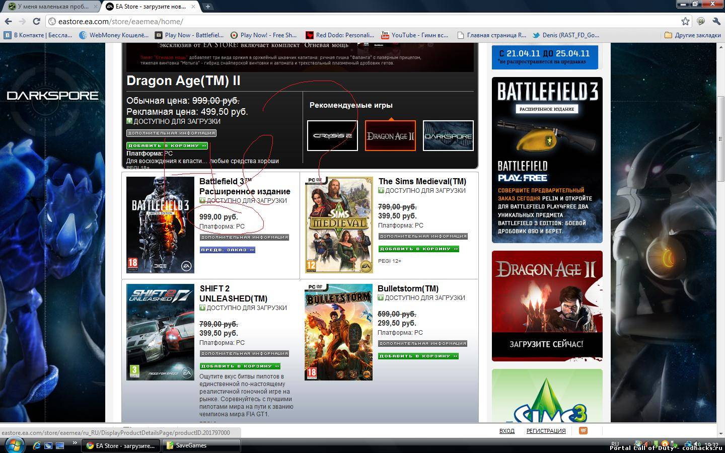The width and height of the screenshot is (725, 453).
Task: Launch Internet Explorer from quick launch
Action: pos(36,445)
